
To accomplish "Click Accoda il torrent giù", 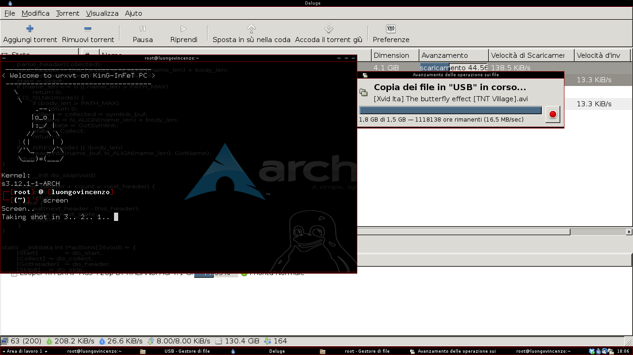I will click(329, 34).
